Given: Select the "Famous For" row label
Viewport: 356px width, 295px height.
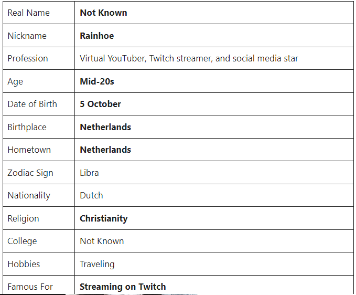Looking at the screenshot, I should (x=30, y=287).
